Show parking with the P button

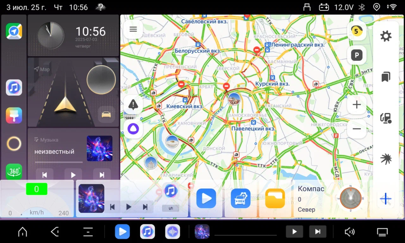(x=356, y=55)
